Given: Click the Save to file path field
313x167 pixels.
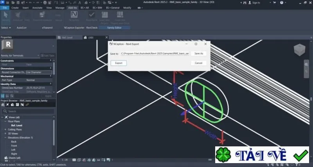Looking at the screenshot, I should [155, 54].
